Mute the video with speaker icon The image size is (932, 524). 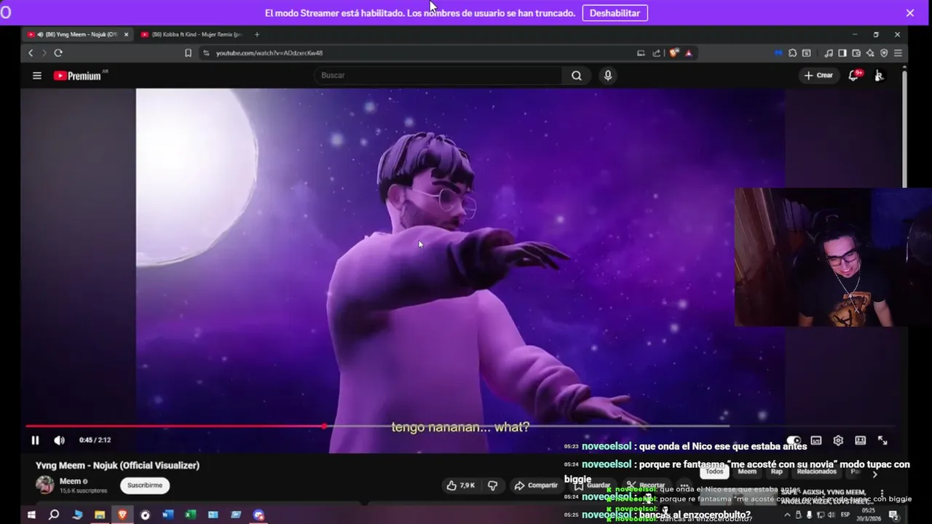click(x=60, y=440)
